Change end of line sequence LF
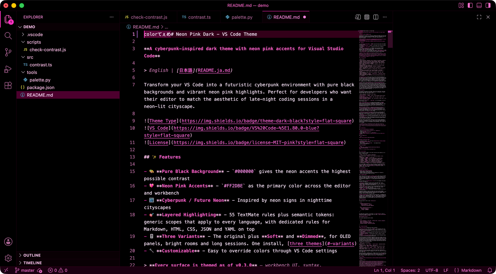The image size is (496, 274). coord(446,270)
